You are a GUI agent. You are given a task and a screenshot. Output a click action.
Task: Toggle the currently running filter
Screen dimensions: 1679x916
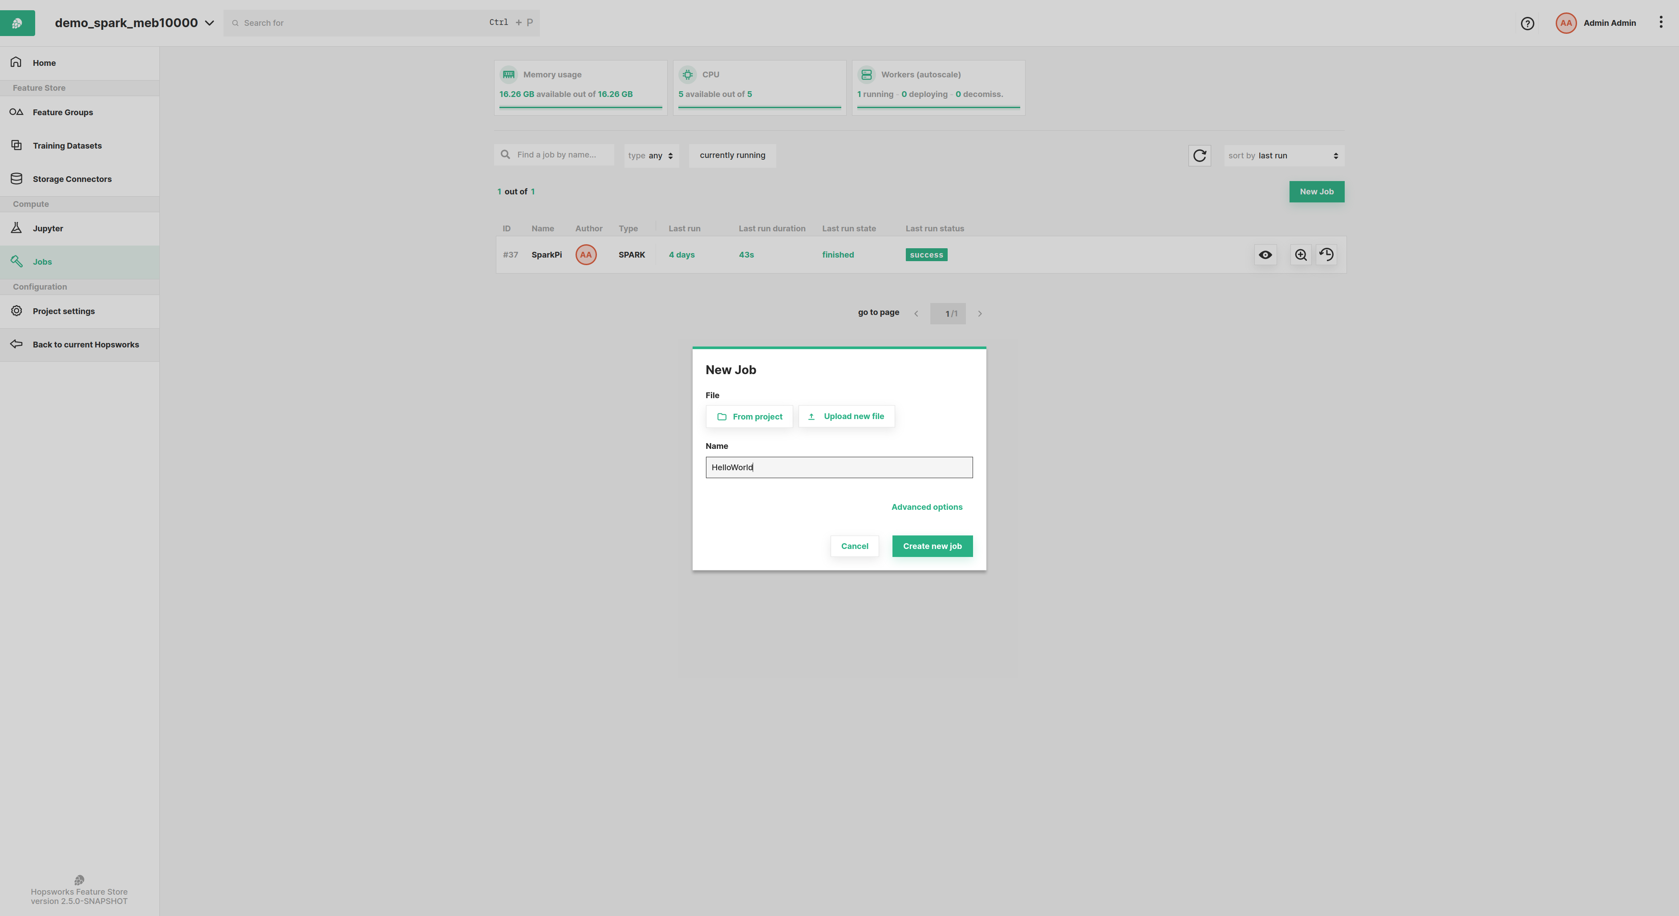point(732,156)
